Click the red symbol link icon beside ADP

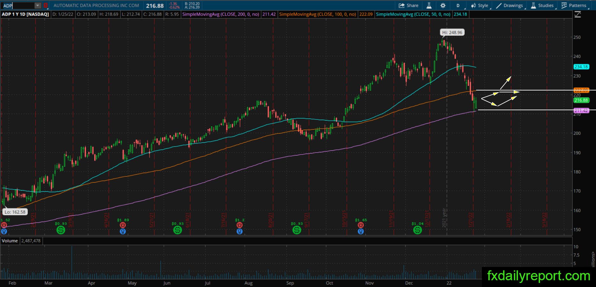[46, 5]
